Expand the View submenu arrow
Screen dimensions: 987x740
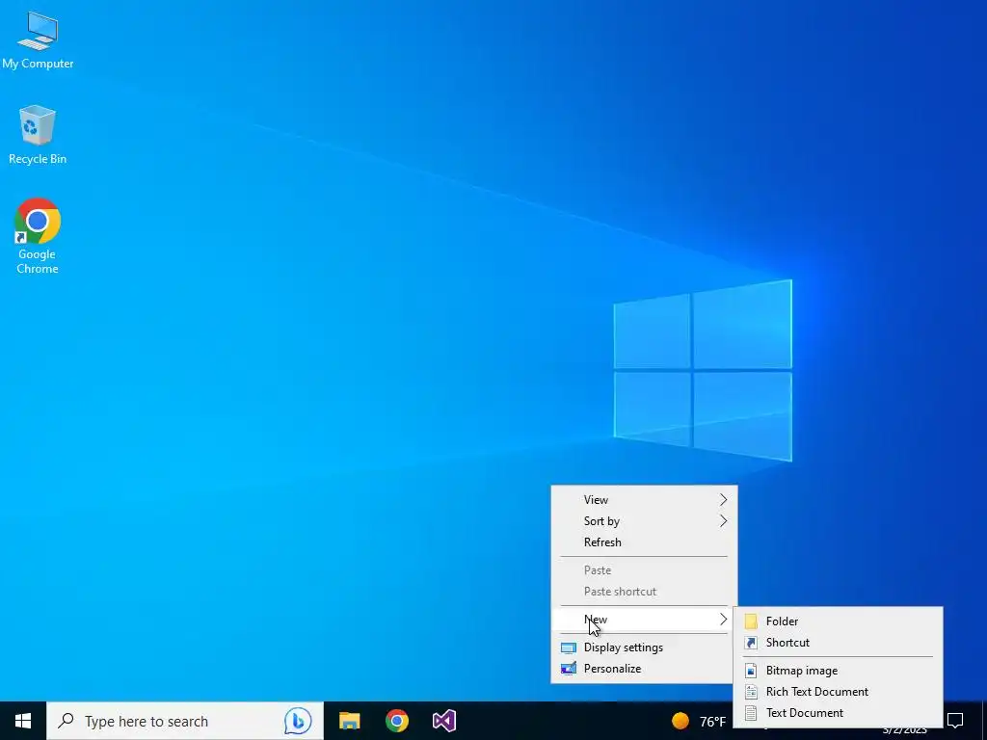[x=723, y=500]
